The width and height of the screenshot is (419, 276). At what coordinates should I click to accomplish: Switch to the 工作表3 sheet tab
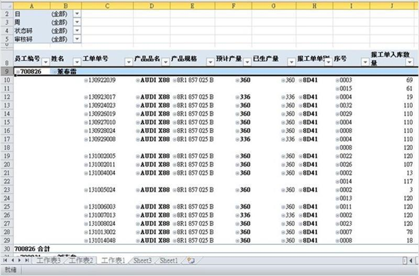(x=48, y=260)
